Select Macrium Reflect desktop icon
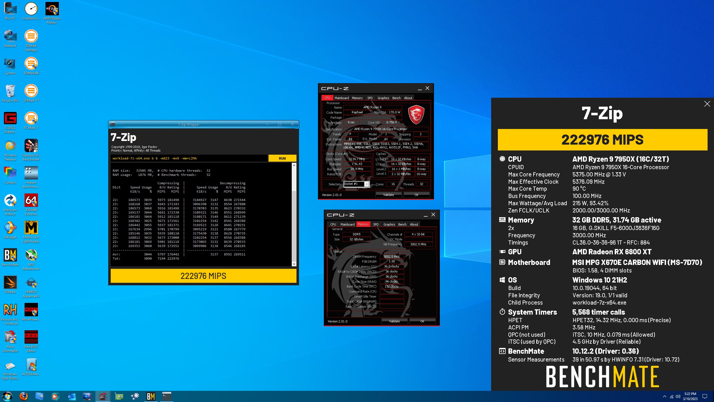This screenshot has height=402, width=714. point(10,205)
